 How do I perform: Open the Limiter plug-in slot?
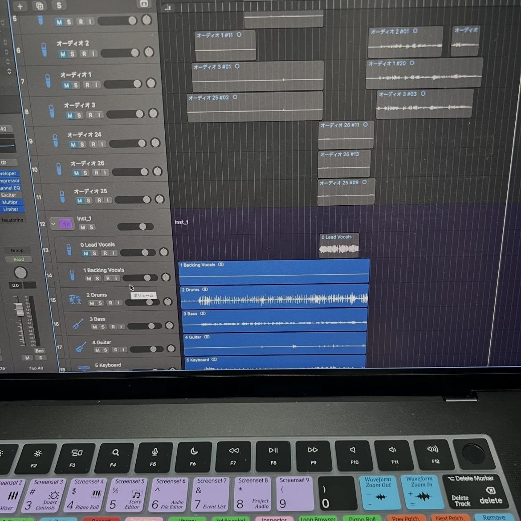[x=11, y=209]
